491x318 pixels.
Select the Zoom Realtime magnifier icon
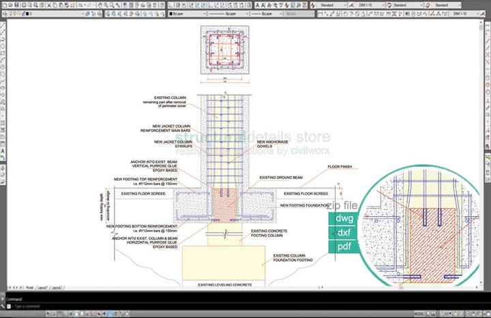(x=106, y=5)
